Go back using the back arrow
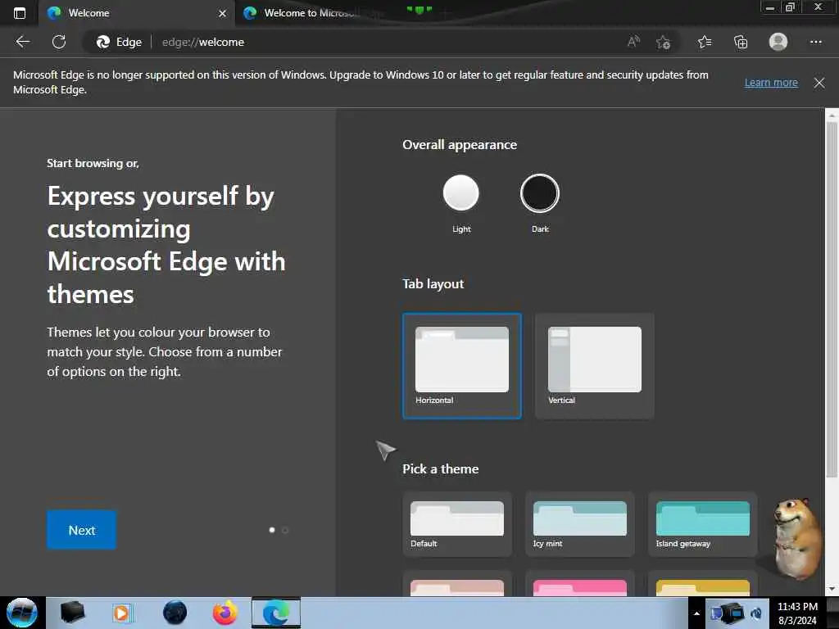The height and width of the screenshot is (629, 839). click(22, 42)
